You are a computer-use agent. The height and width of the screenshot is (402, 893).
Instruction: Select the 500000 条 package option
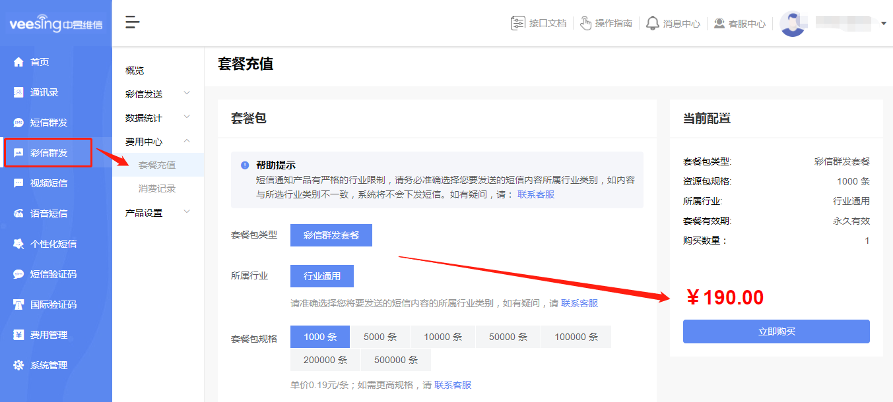pos(395,360)
